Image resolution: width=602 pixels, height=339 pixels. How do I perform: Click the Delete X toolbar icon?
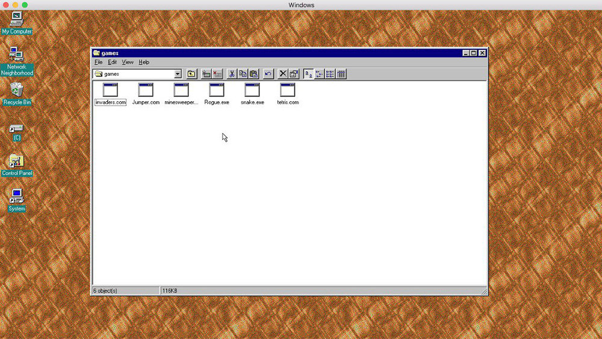(282, 73)
